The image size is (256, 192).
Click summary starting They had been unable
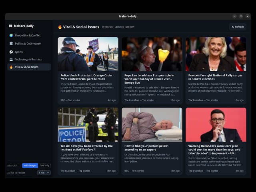coord(87,88)
